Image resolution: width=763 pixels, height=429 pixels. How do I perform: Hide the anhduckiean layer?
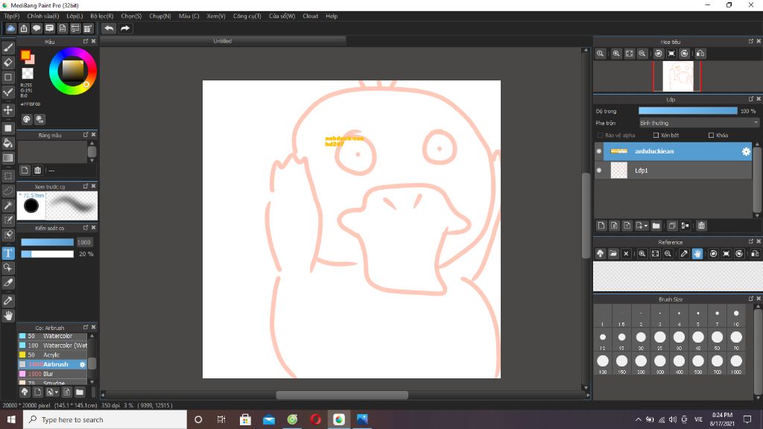(x=599, y=151)
